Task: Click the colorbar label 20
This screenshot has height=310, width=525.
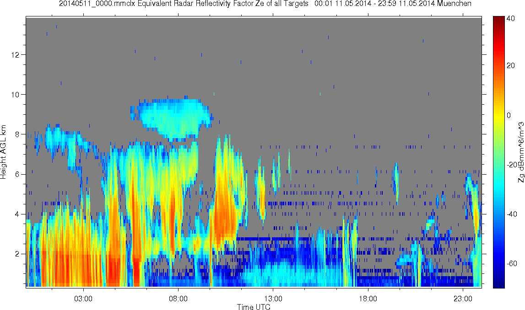Action: 511,65
